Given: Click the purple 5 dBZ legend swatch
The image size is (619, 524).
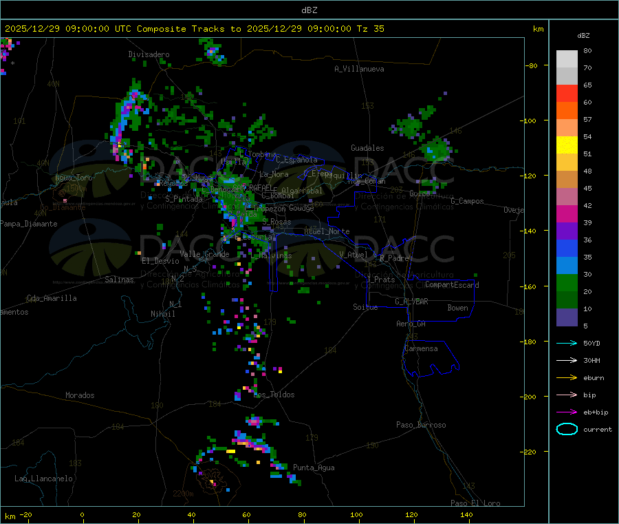Looking at the screenshot, I should [x=567, y=317].
